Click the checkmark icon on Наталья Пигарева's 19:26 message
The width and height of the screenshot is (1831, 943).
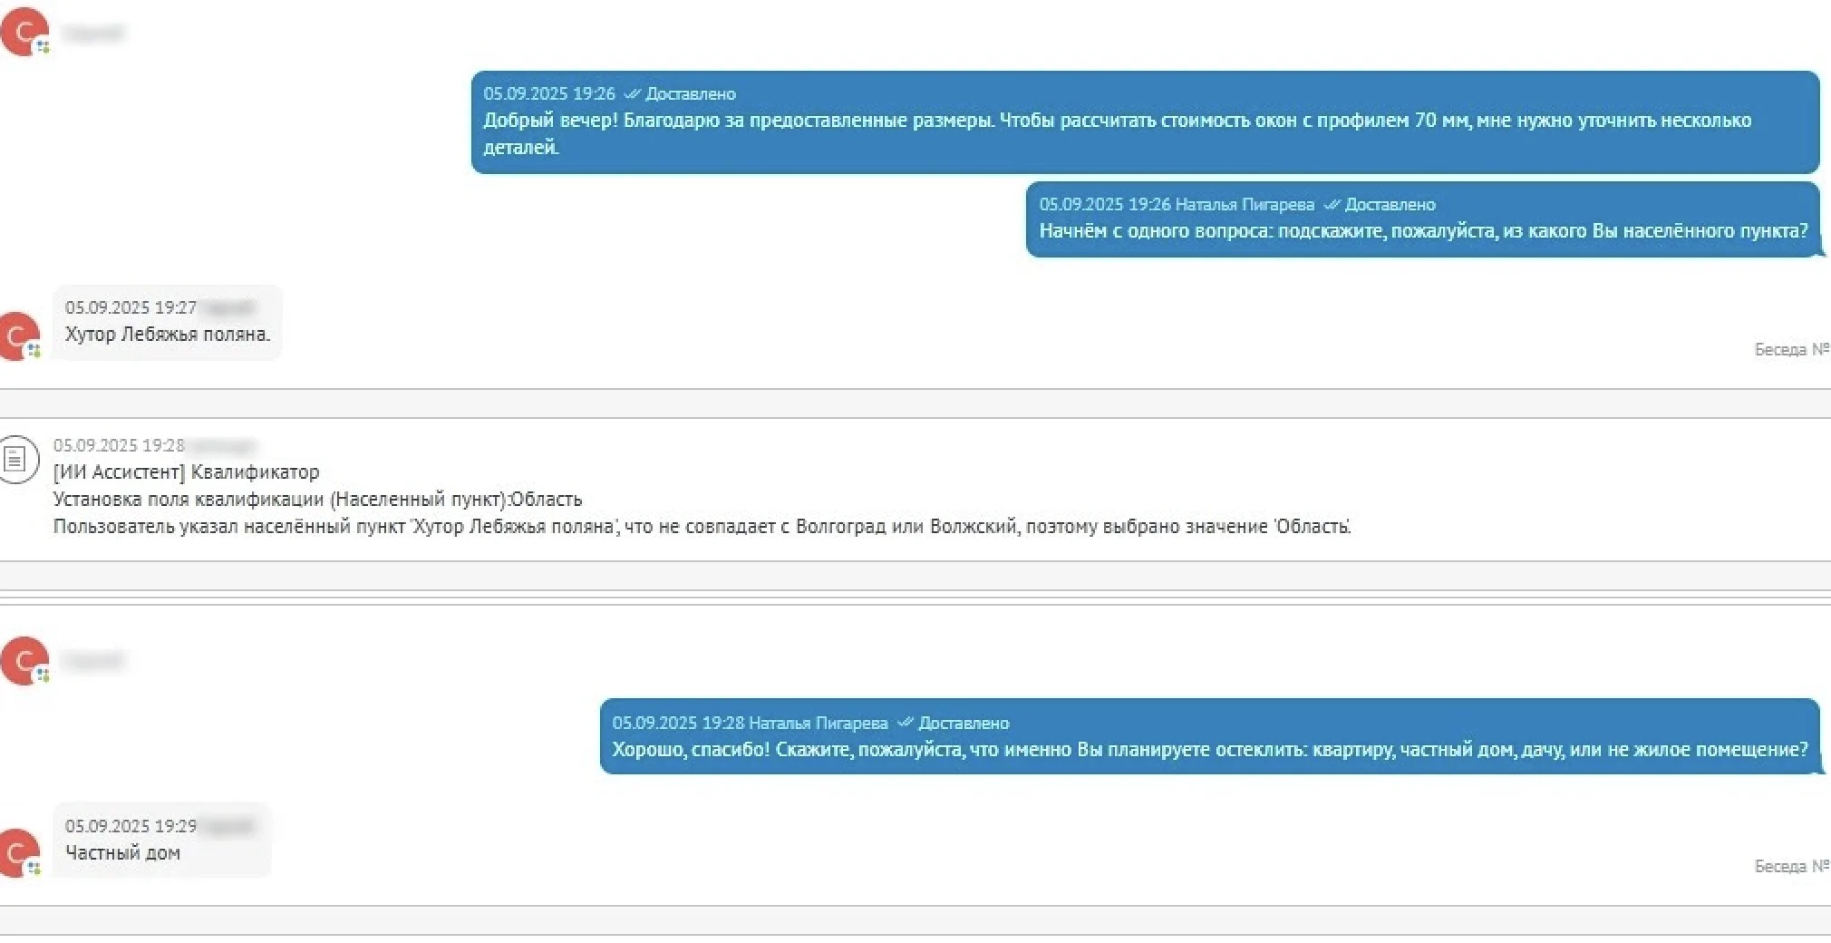click(1332, 204)
